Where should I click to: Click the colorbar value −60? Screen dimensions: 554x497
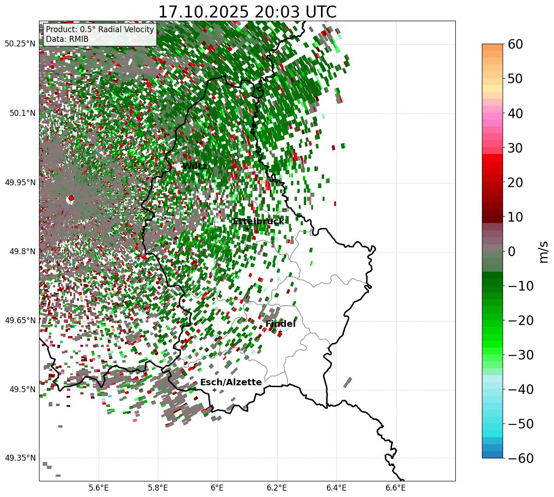tap(520, 458)
